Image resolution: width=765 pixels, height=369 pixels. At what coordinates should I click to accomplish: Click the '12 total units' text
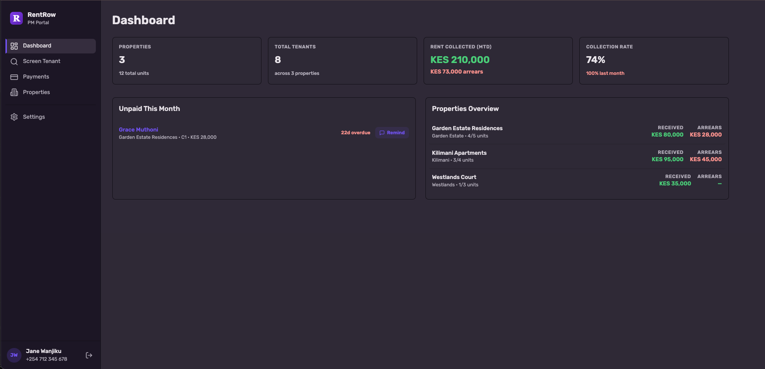click(134, 74)
